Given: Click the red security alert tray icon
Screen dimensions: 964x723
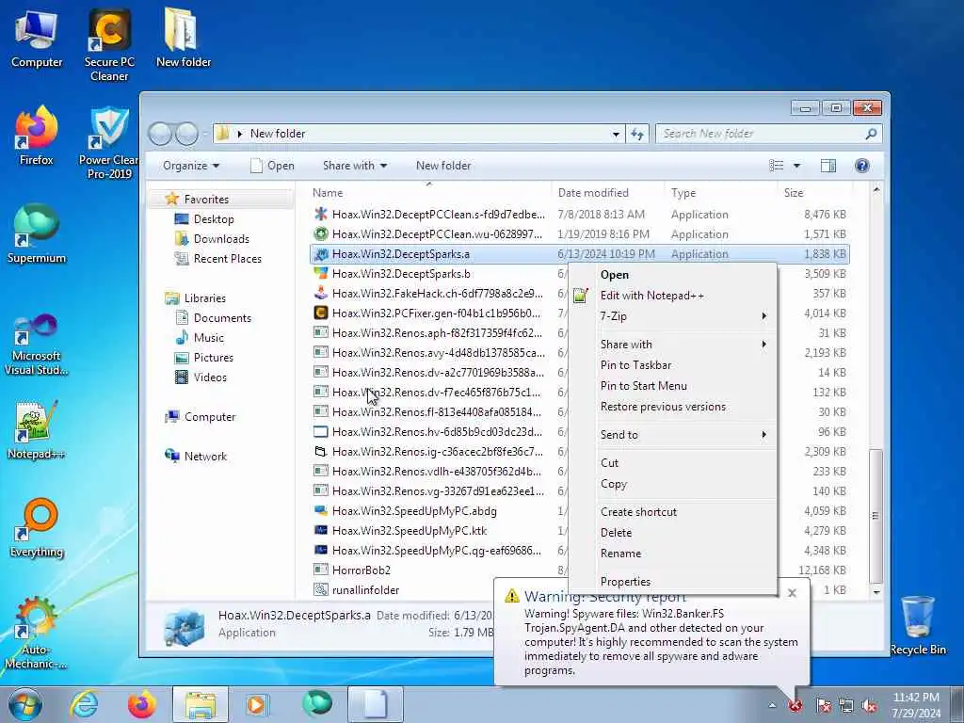Looking at the screenshot, I should pos(795,705).
